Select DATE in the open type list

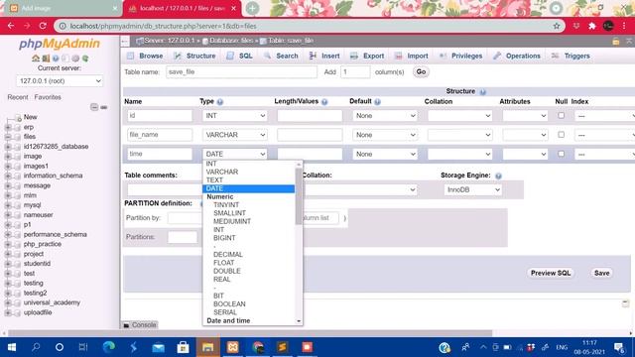point(249,188)
